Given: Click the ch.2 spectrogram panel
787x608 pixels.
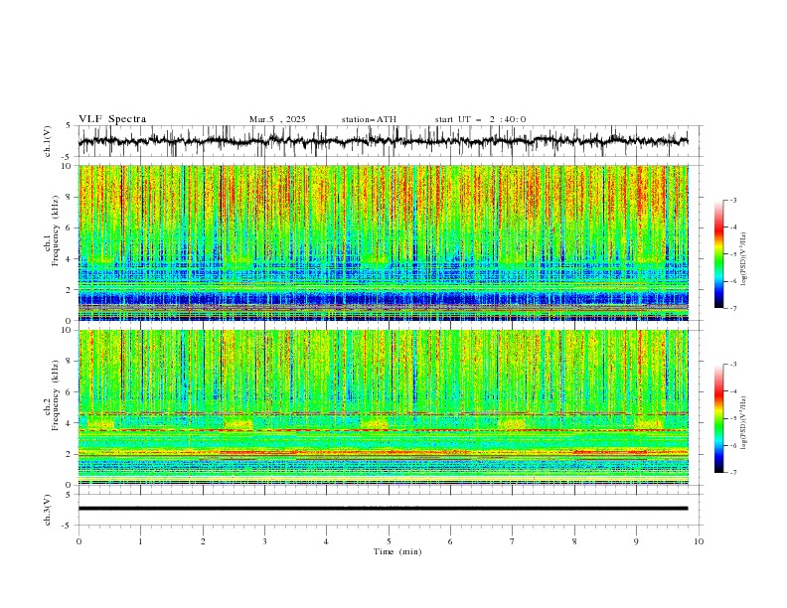Looking at the screenshot, I should (x=384, y=407).
